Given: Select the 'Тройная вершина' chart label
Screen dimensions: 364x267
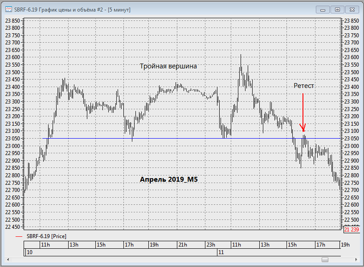Looking at the screenshot, I should (168, 66).
